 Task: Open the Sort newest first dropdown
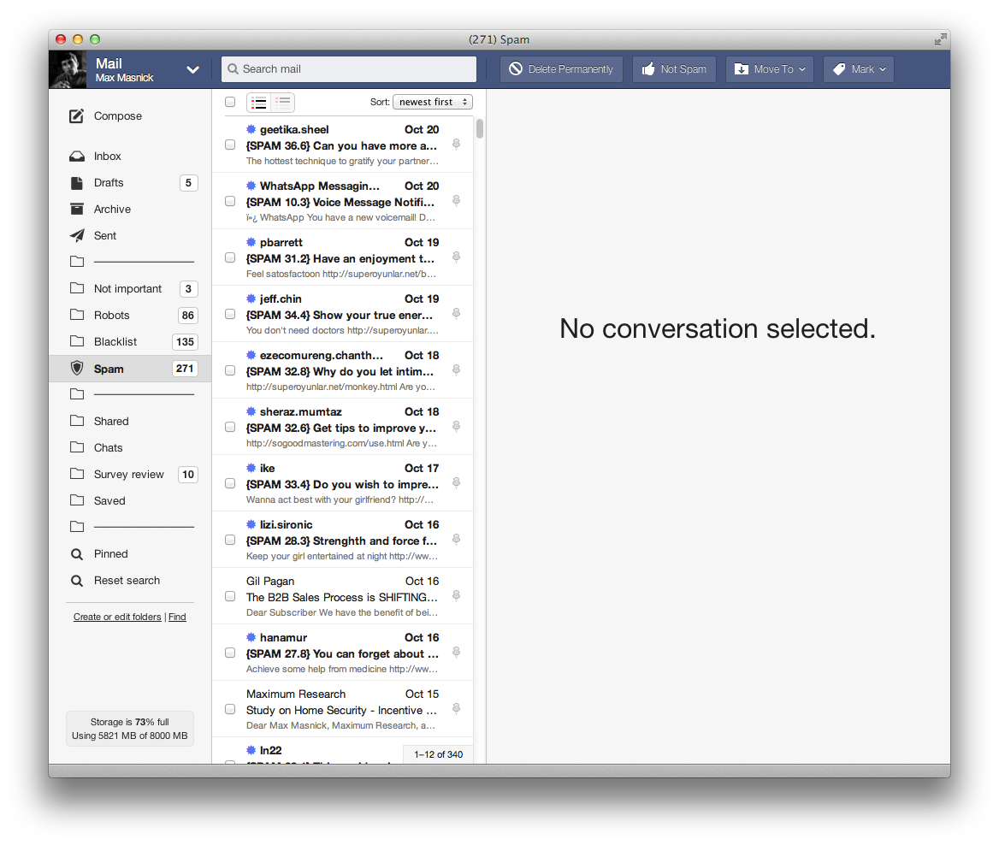click(x=432, y=103)
